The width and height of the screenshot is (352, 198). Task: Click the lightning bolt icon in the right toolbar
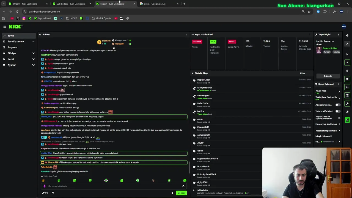tap(347, 63)
